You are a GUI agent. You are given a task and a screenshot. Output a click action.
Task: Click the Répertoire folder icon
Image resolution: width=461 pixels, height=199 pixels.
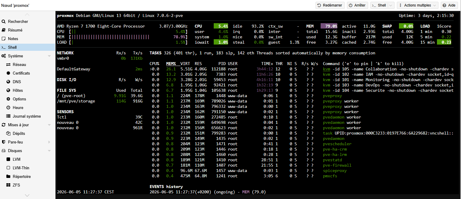8,176
